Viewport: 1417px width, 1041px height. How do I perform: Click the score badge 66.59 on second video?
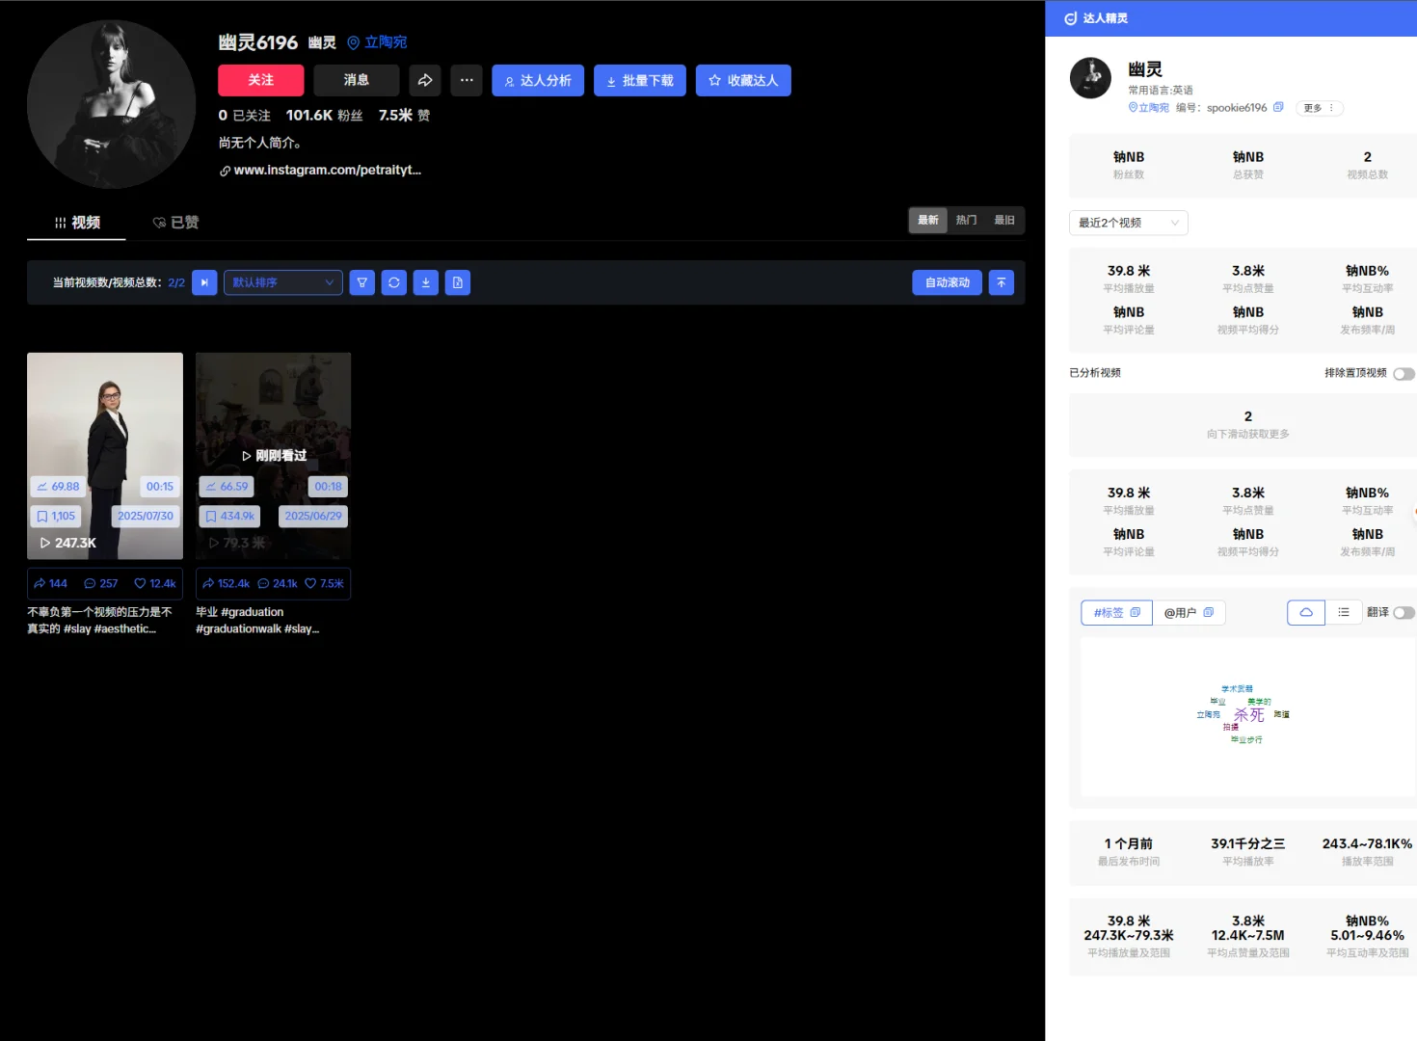pos(227,487)
